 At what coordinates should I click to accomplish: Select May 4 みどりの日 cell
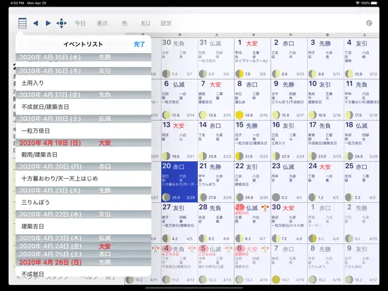(x=179, y=264)
